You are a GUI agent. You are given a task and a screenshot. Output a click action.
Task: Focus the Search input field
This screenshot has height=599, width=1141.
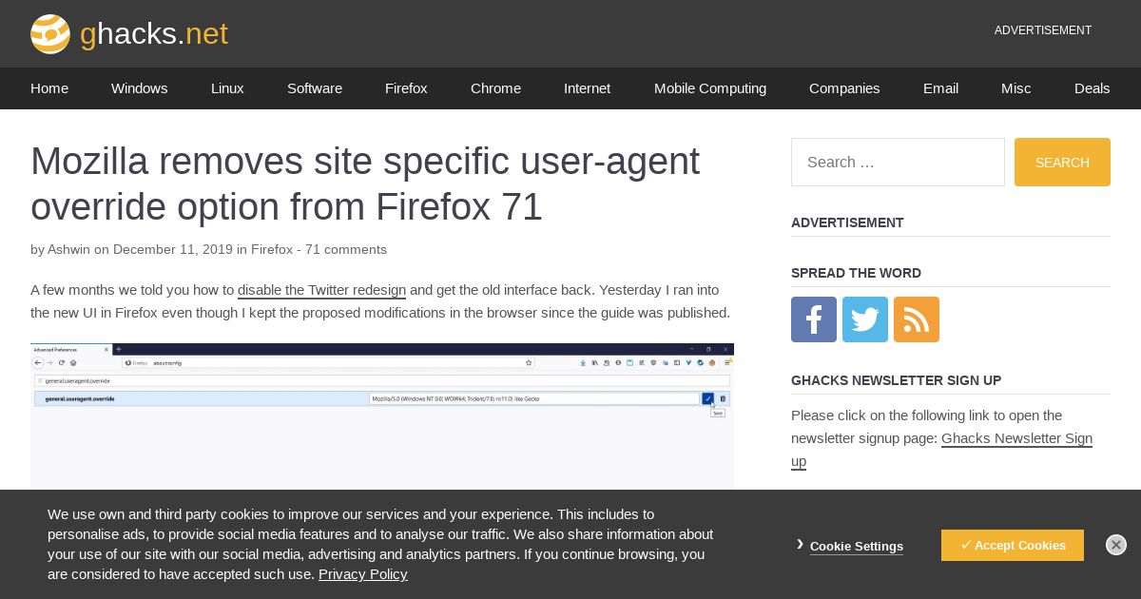898,162
